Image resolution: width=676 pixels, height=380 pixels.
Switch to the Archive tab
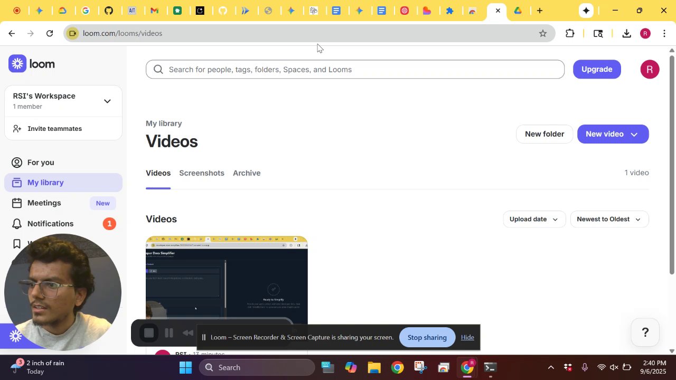coord(247,173)
